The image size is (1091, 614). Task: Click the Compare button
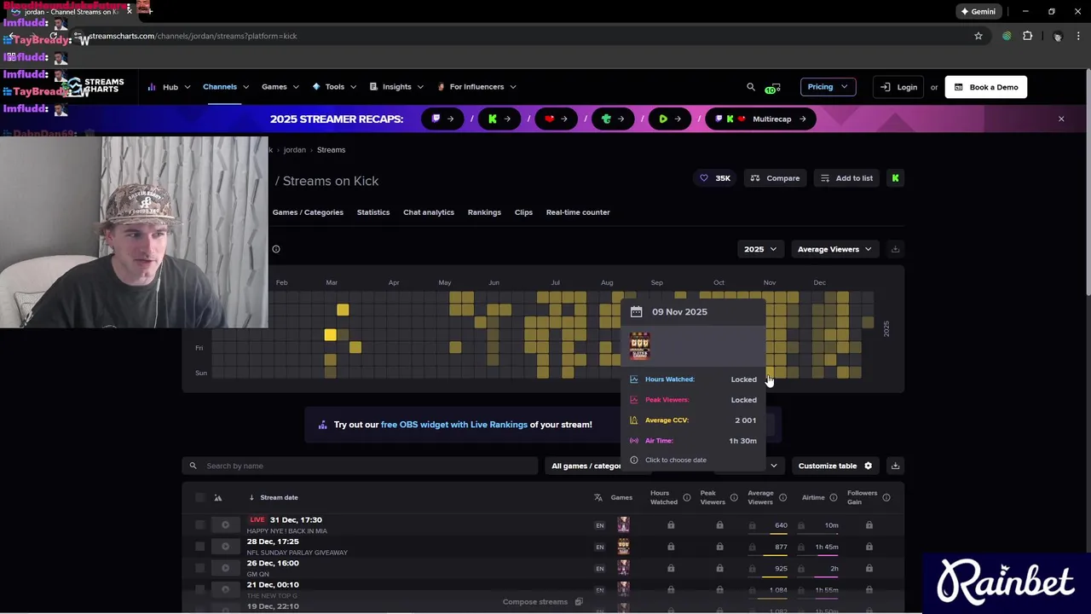point(775,178)
